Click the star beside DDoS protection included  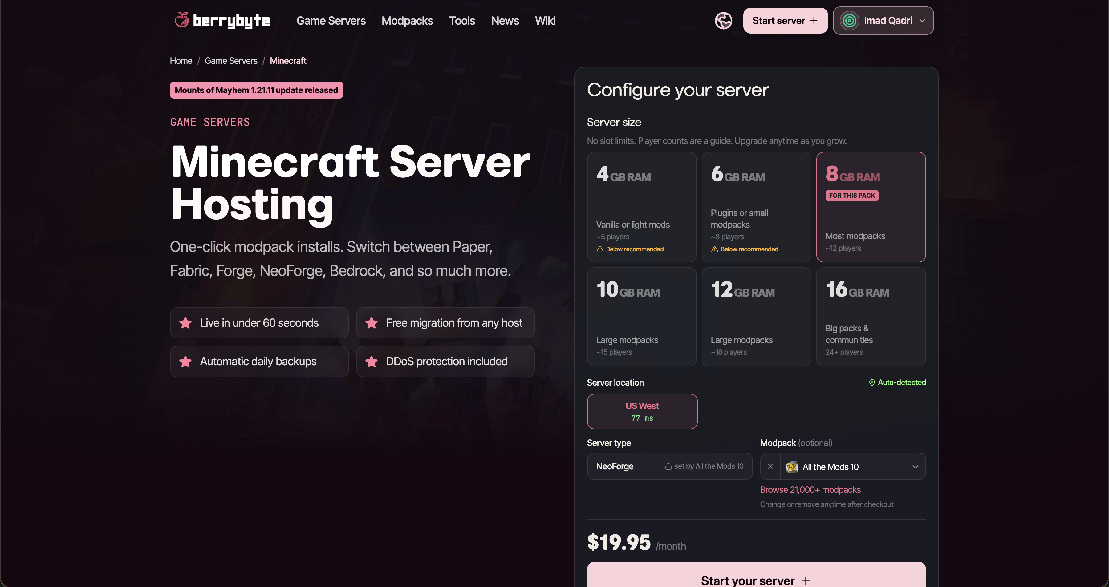(372, 362)
